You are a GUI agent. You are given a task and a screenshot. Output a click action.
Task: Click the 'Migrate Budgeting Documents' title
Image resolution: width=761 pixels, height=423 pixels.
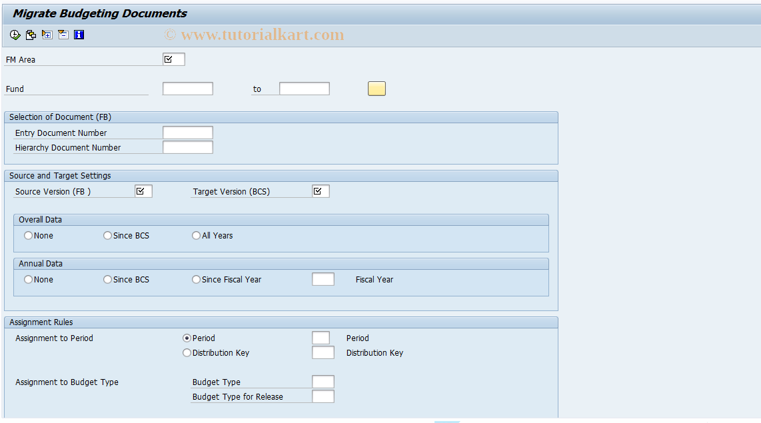[x=100, y=13]
